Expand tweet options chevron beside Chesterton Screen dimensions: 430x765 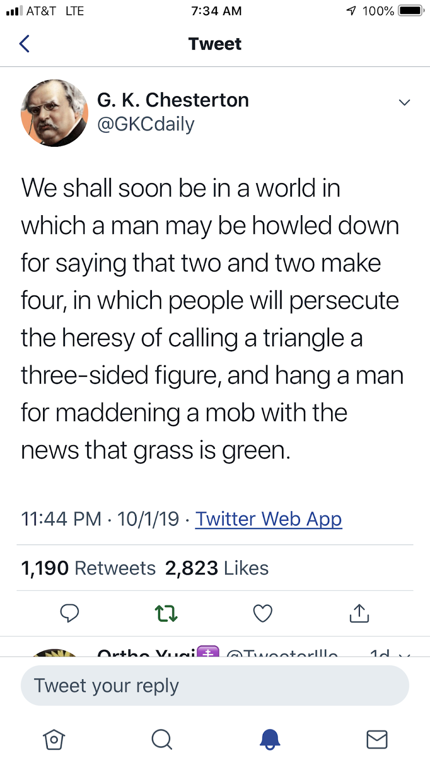405,102
